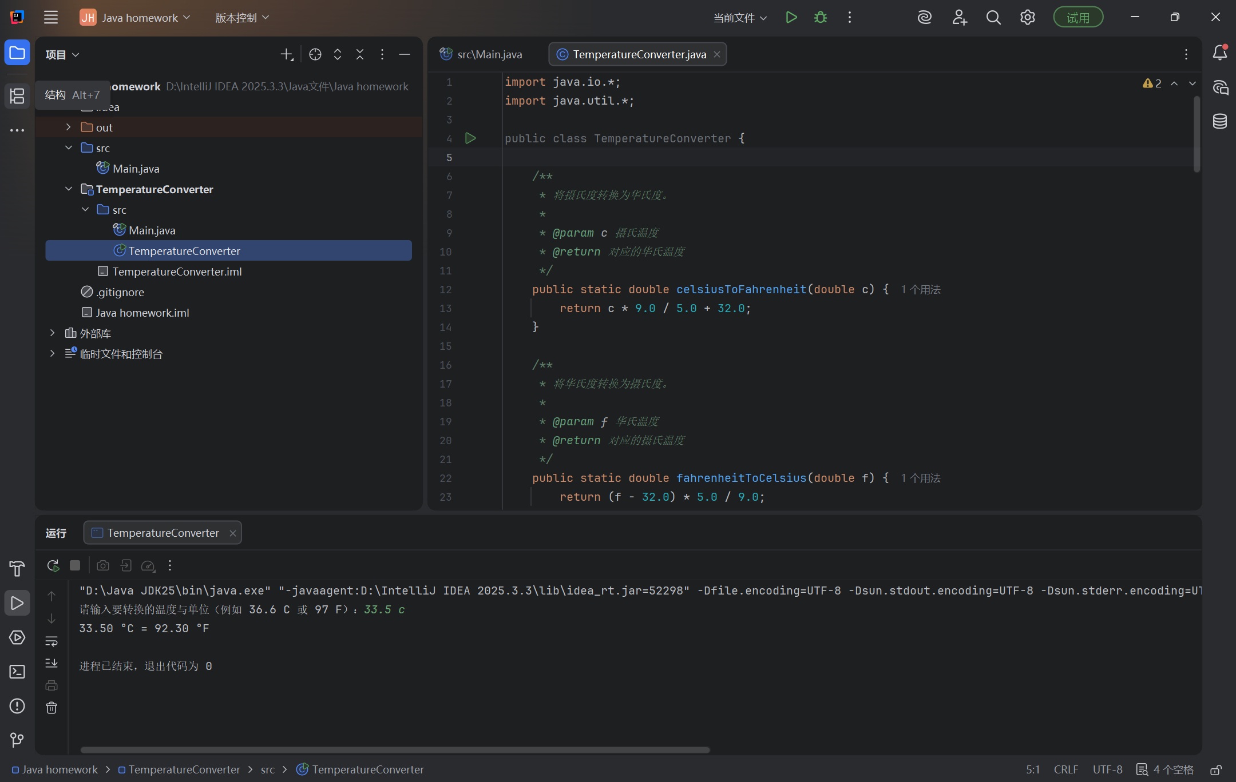Open the 版本控制 menu
Screen dimensions: 1236x782
[x=241, y=18]
